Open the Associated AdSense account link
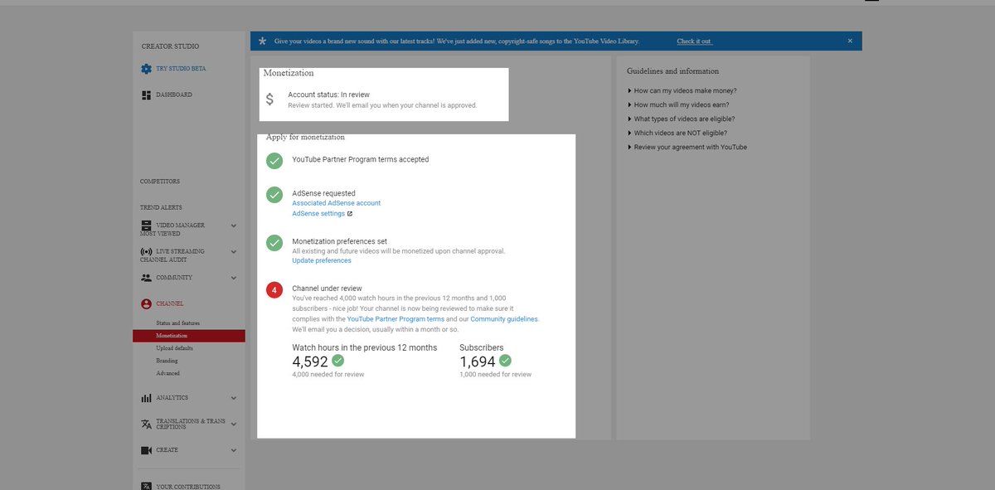This screenshot has width=995, height=490. tap(337, 203)
